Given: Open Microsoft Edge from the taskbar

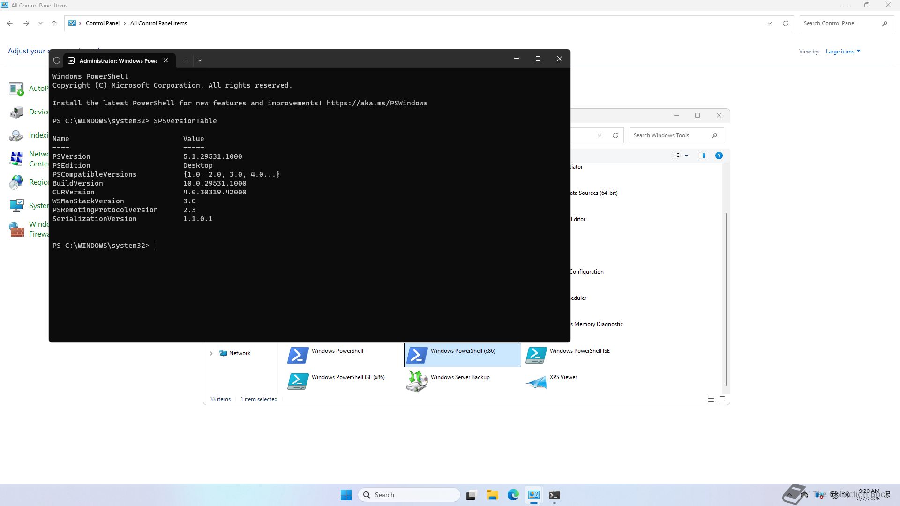Looking at the screenshot, I should click(x=513, y=495).
